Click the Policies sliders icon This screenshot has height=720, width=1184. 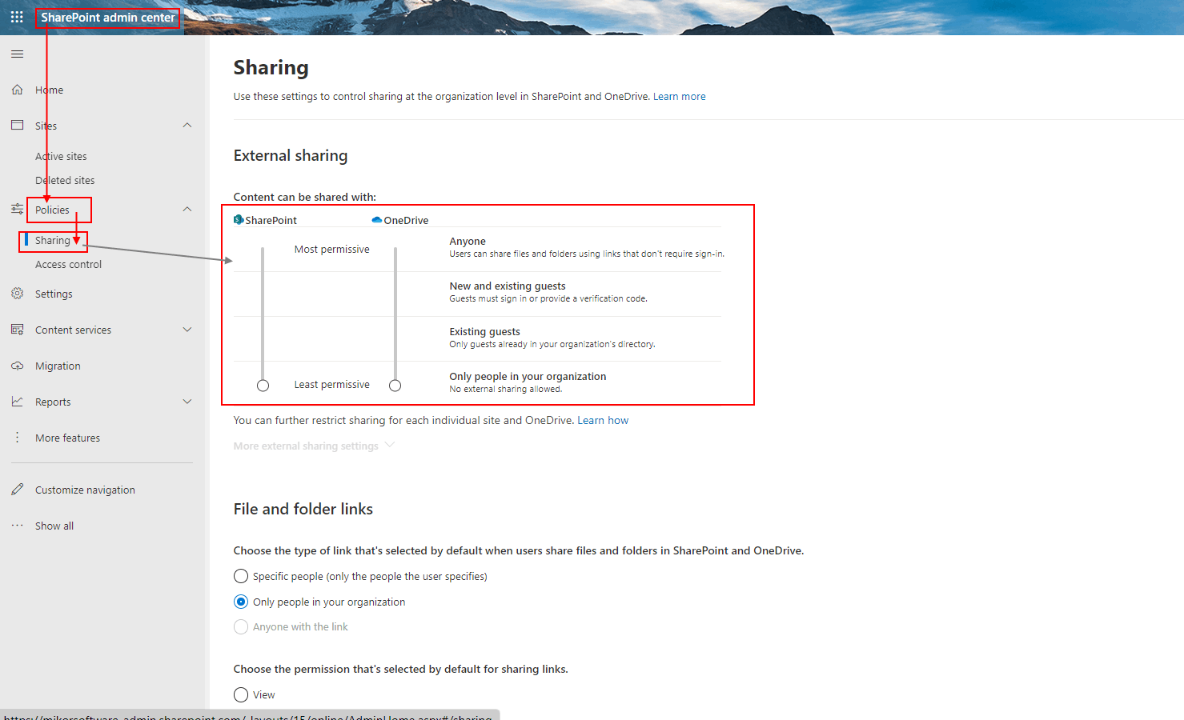[x=17, y=209]
